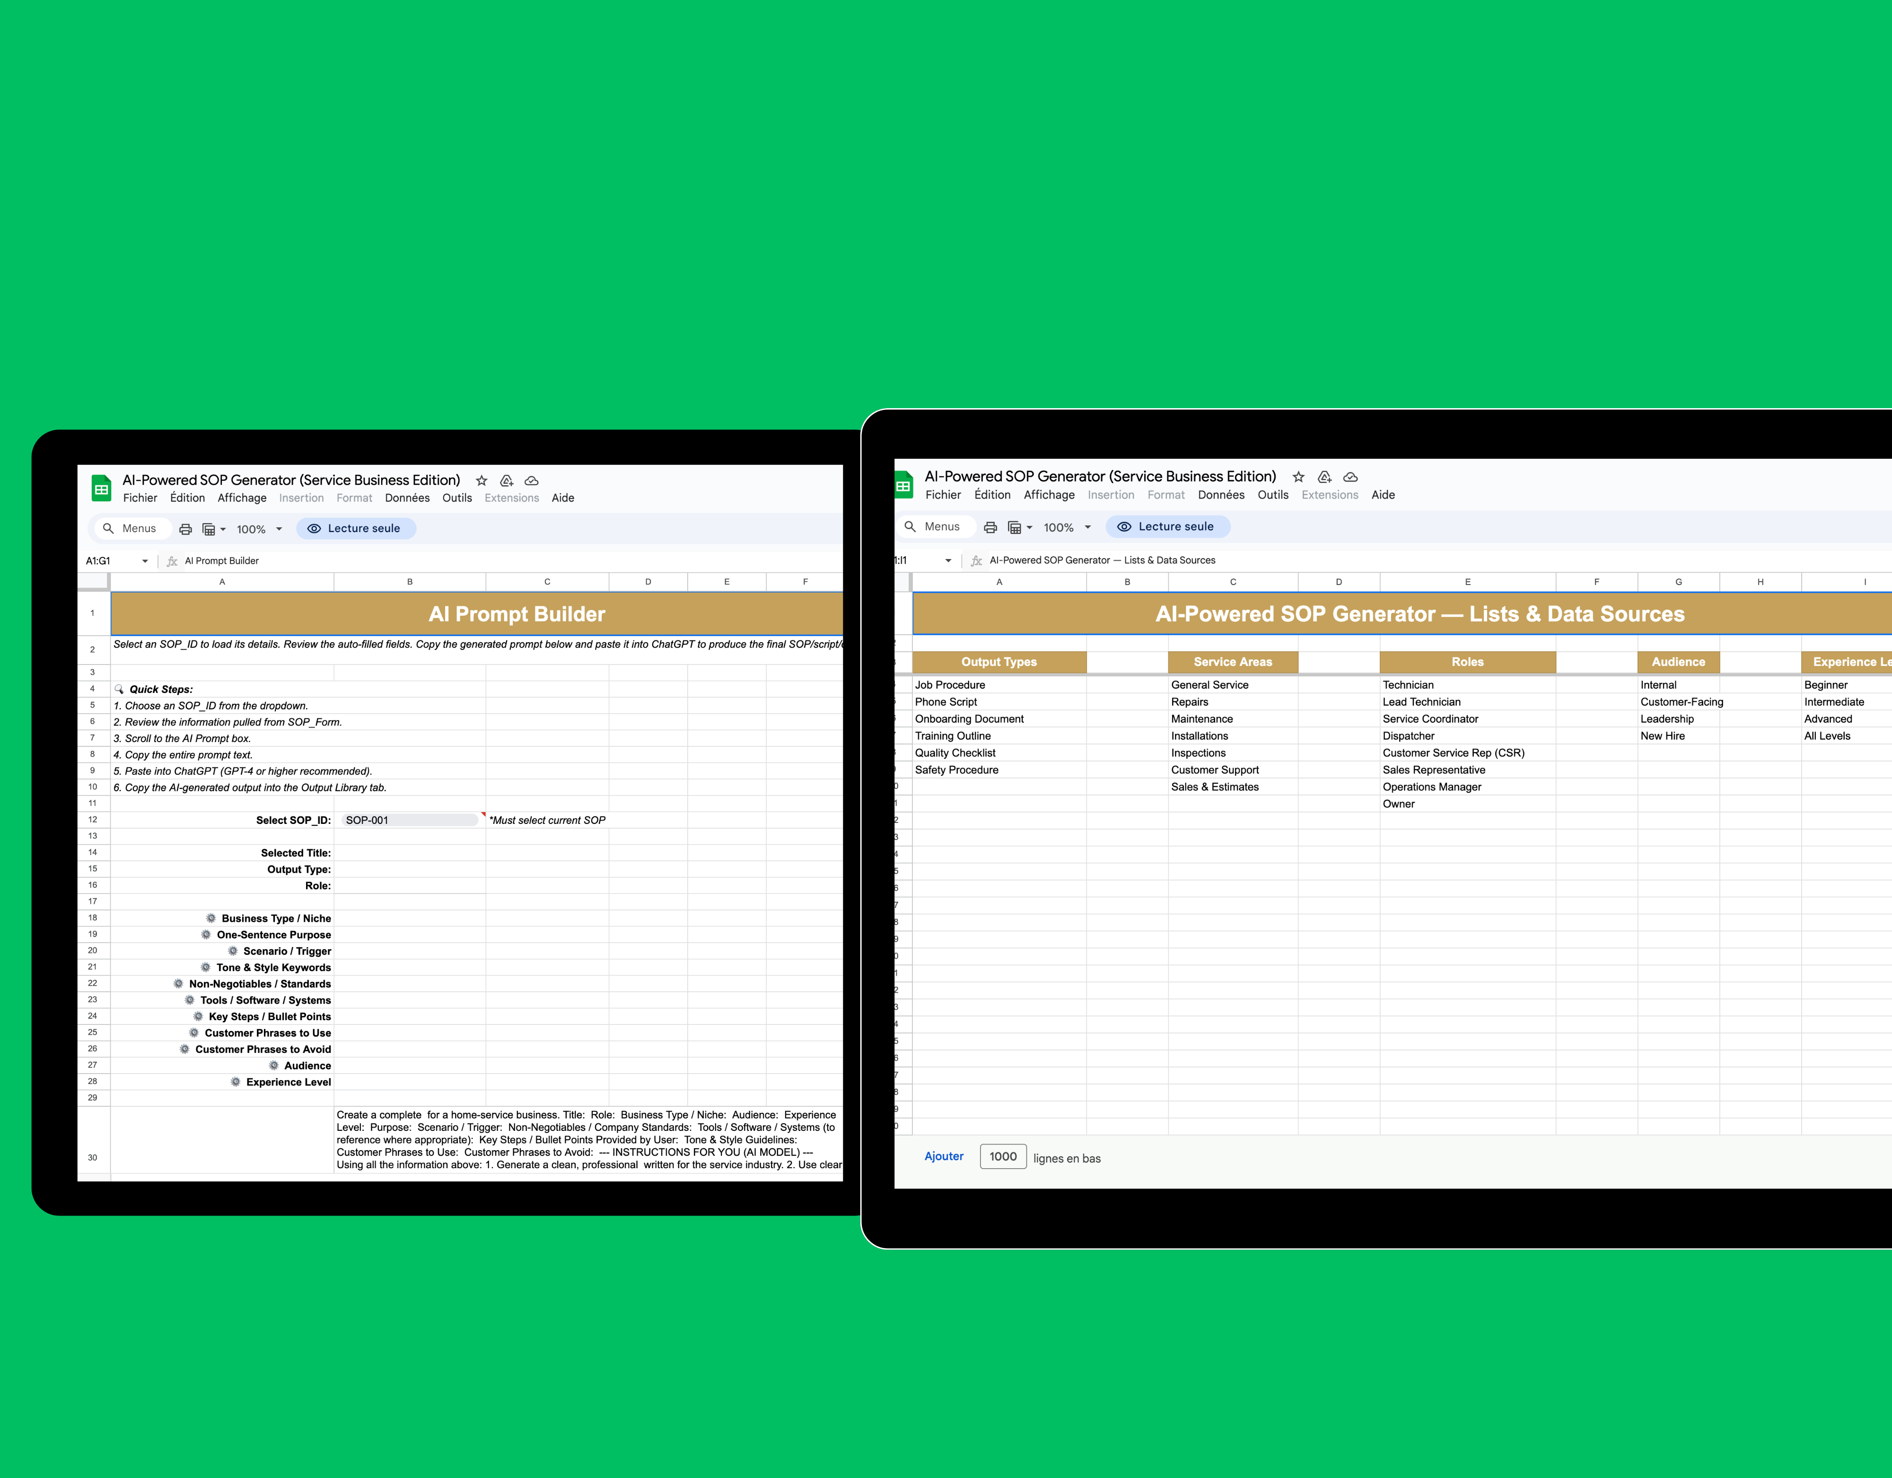The width and height of the screenshot is (1892, 1478).
Task: Open Google Sheets home icon in left window
Action: [101, 489]
